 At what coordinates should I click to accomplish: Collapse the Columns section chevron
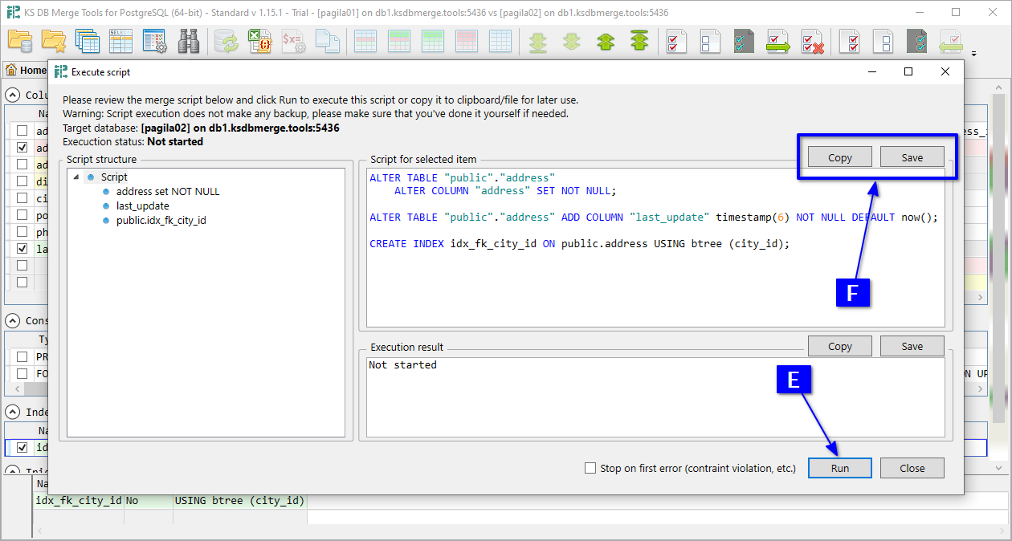13,95
